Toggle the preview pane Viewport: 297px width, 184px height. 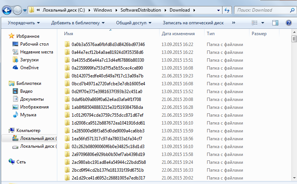click(275, 23)
